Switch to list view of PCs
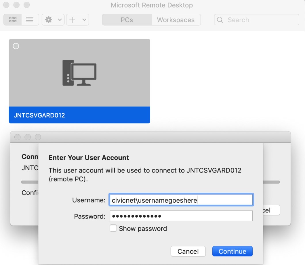Screen dimensions: 305x265 click(x=30, y=20)
